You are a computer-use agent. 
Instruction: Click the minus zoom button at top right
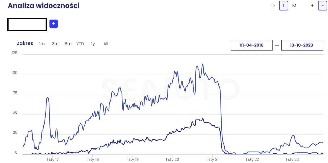pyautogui.click(x=322, y=6)
